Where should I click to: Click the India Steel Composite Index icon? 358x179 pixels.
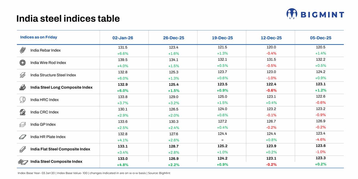click(x=22, y=162)
